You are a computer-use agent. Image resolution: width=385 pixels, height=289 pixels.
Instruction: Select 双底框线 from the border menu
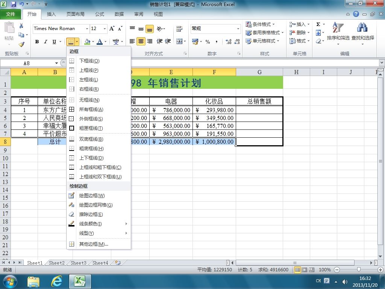click(x=99, y=139)
